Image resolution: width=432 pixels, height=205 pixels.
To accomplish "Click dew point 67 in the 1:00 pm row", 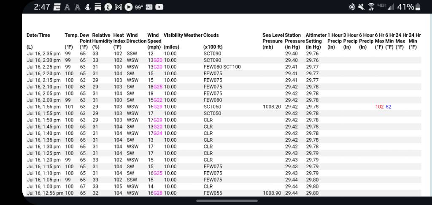I will [83, 186].
